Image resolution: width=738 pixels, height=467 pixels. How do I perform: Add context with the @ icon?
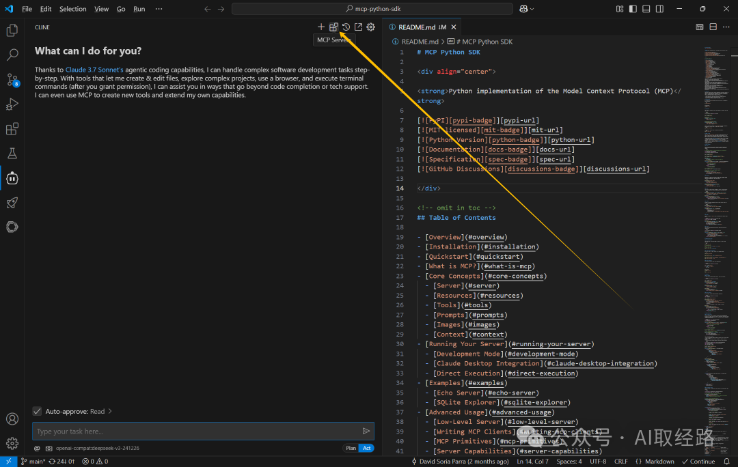[37, 448]
